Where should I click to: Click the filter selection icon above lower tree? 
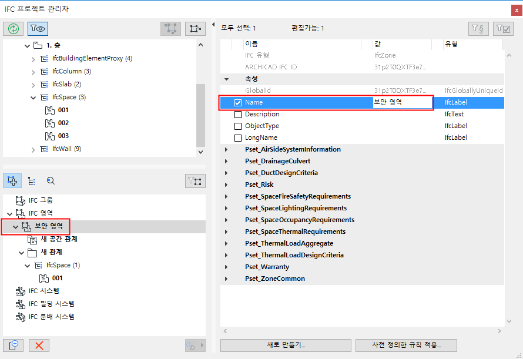(x=195, y=180)
